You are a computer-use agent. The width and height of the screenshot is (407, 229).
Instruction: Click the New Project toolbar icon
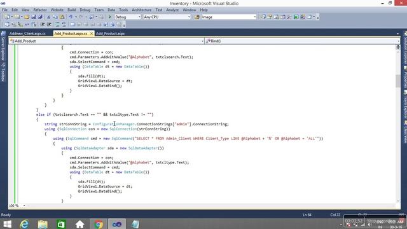(x=7, y=17)
